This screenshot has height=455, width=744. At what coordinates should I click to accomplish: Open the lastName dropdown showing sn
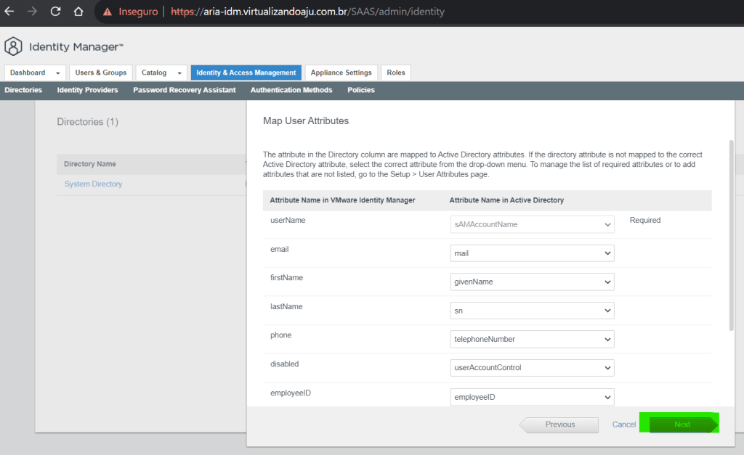532,311
